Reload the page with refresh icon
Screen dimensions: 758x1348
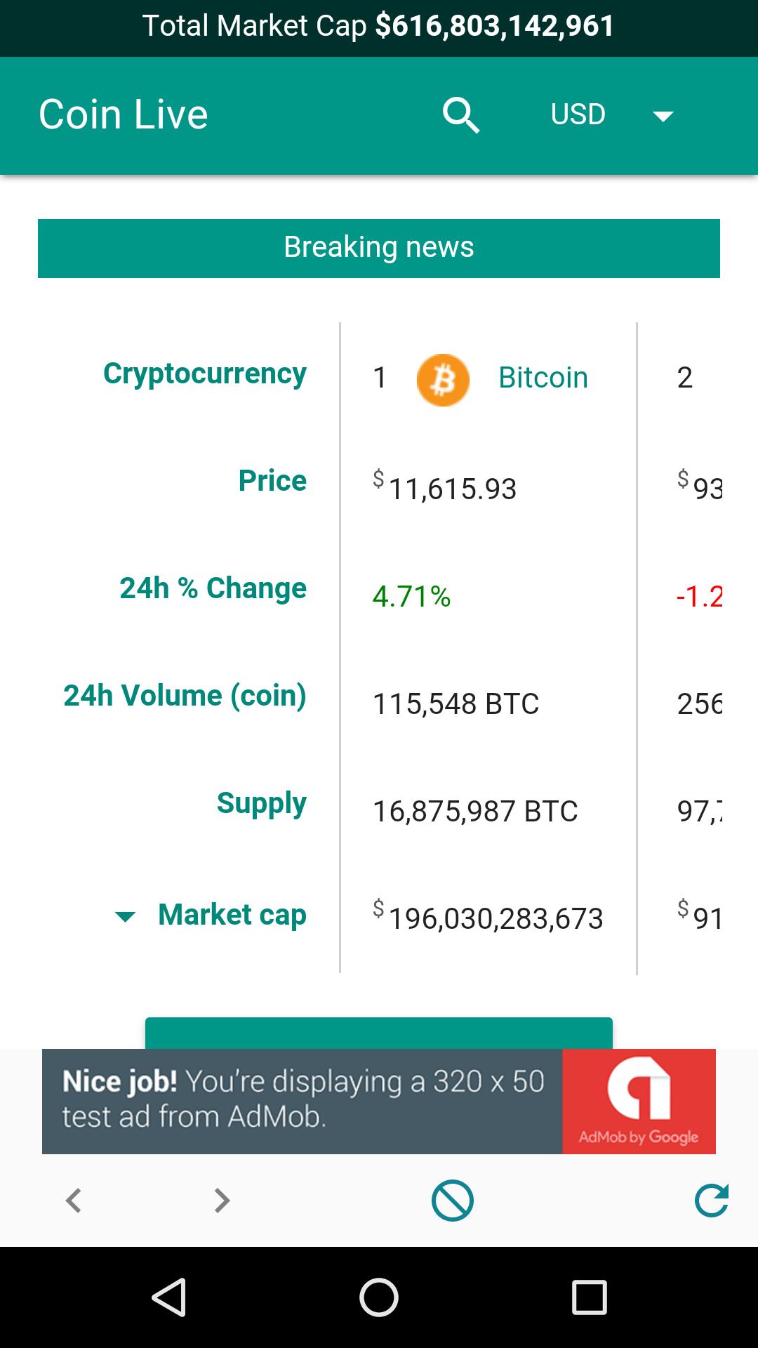click(x=711, y=1200)
